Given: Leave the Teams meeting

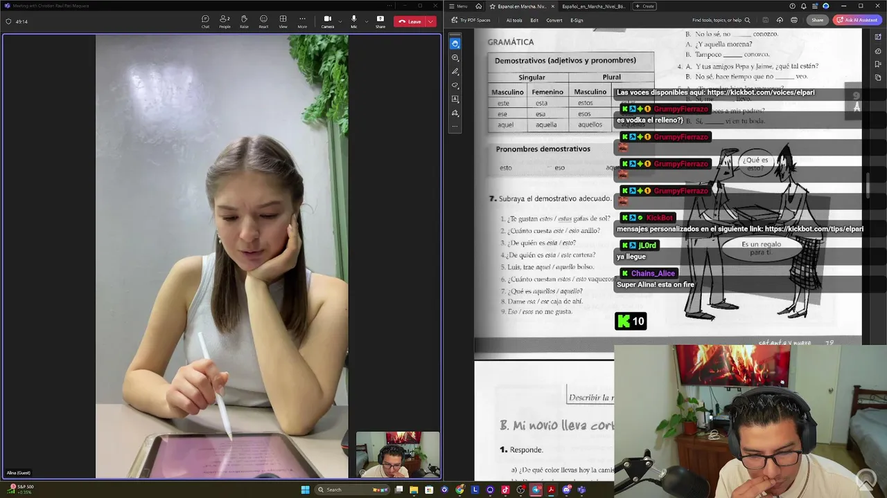Looking at the screenshot, I should tap(410, 21).
